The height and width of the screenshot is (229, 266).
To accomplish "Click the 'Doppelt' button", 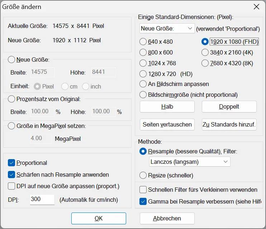I will (229, 106).
